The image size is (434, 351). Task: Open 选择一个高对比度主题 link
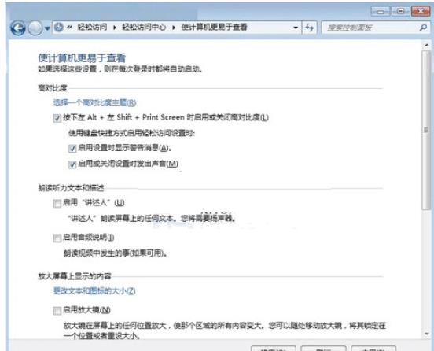coord(94,103)
